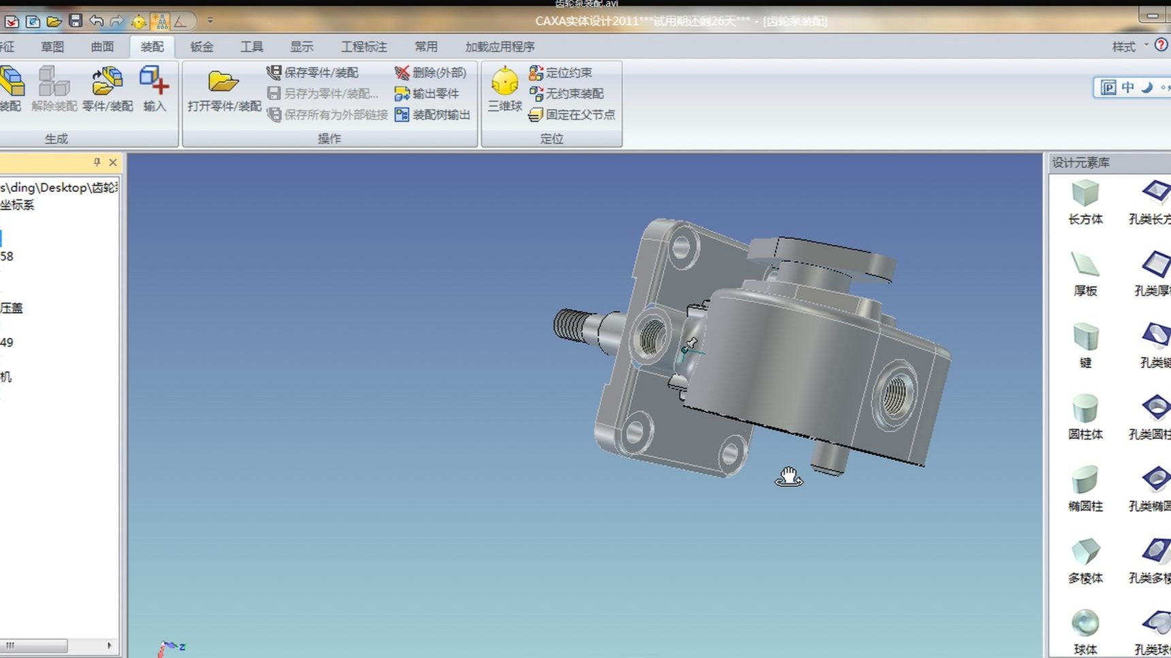Click the red arrow document icon in quick access toolbar

[12, 22]
